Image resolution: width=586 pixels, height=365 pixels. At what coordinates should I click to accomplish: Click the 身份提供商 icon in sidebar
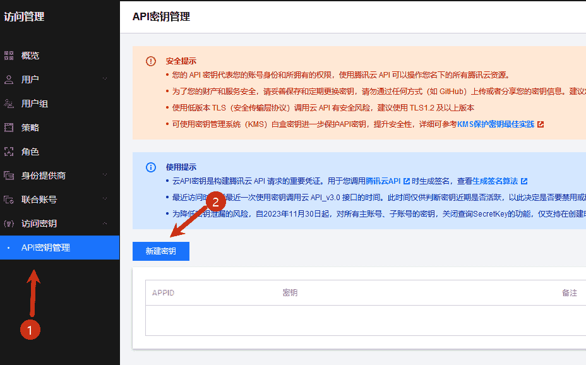click(9, 176)
